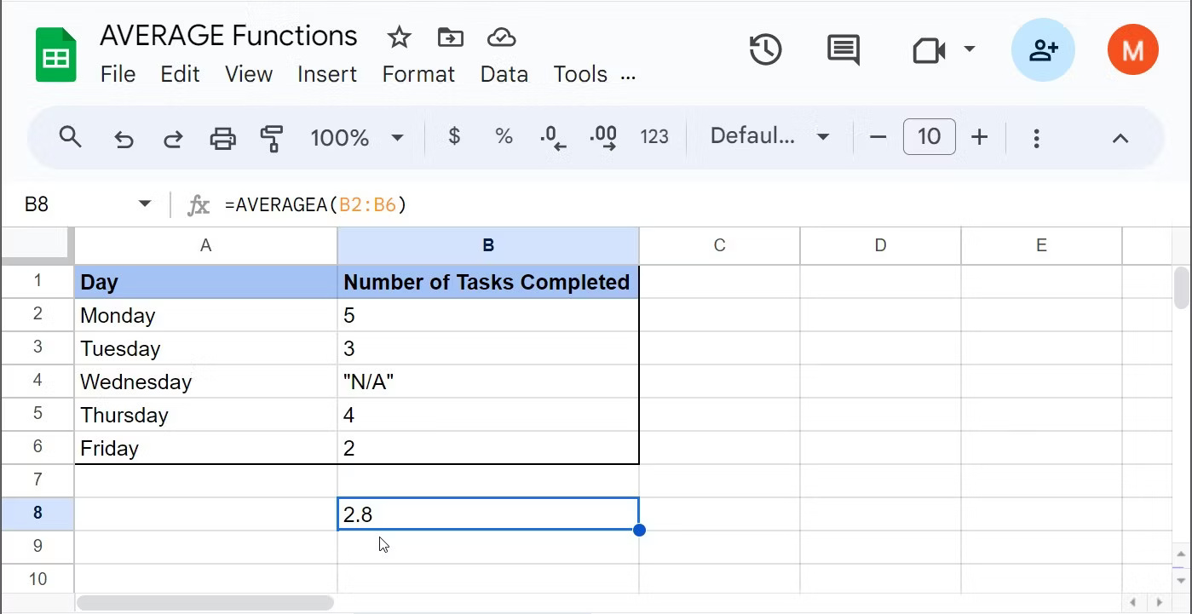The height and width of the screenshot is (614, 1192).
Task: Select the paint format roller
Action: 272,138
